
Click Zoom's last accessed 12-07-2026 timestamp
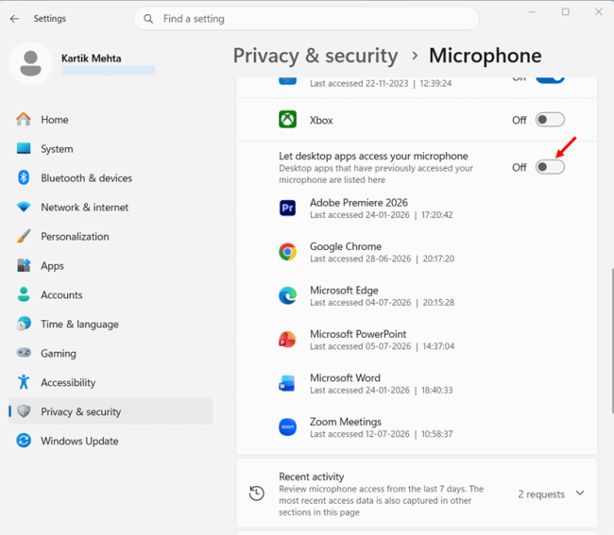(381, 434)
